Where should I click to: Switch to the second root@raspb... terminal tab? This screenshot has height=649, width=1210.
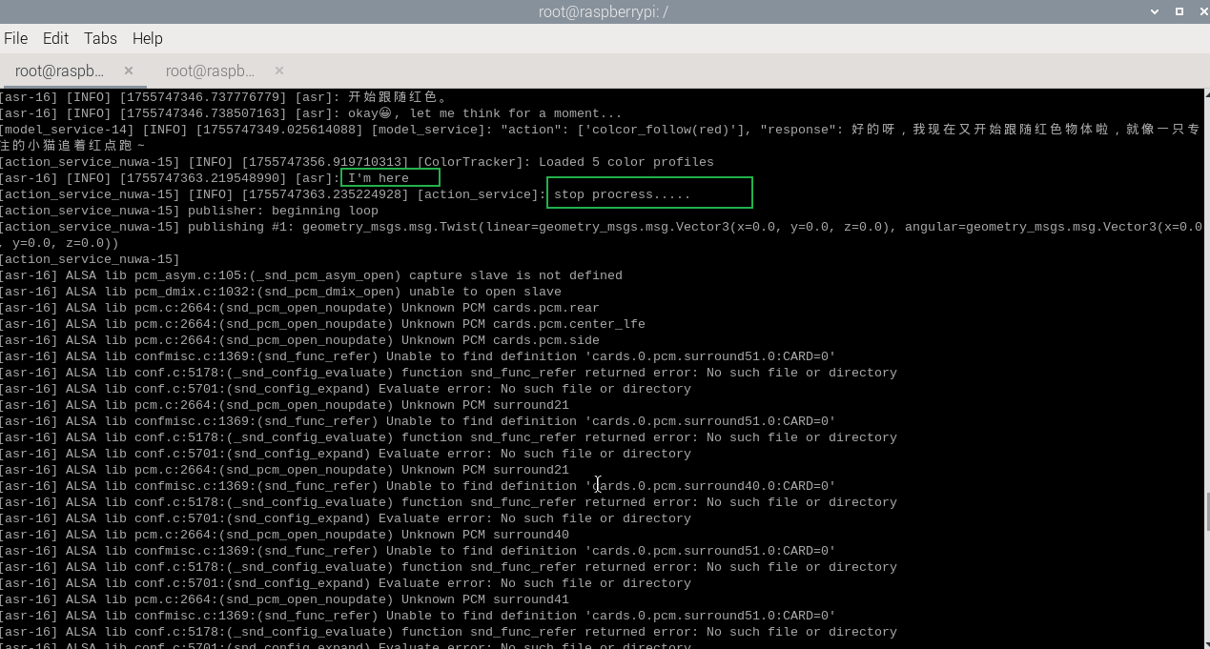coord(210,71)
